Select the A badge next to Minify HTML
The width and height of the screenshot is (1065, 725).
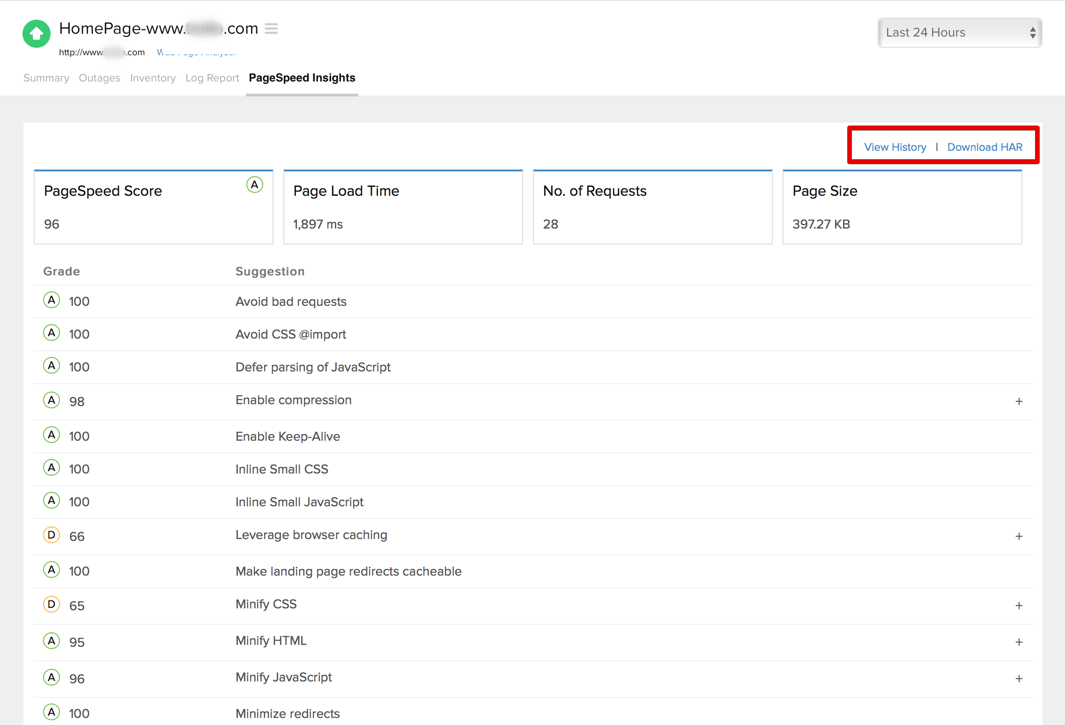[52, 641]
